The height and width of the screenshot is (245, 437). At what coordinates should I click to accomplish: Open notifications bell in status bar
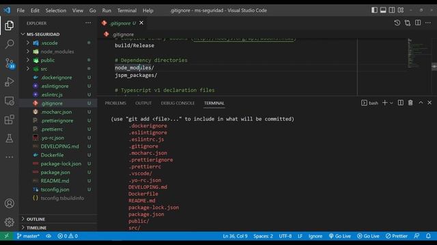(x=428, y=236)
